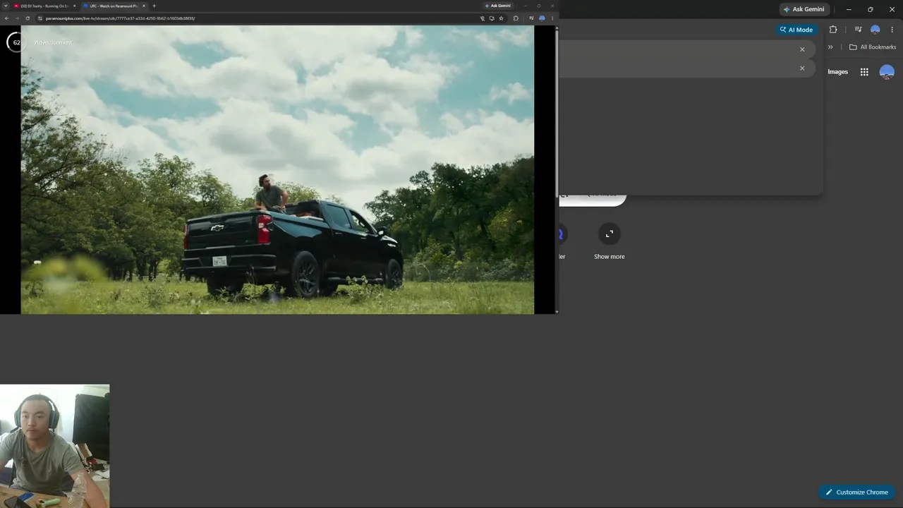Screen dimensions: 903x508
Task: Go back in the front browser window
Action: [6, 18]
